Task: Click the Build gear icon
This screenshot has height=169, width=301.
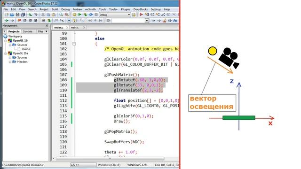Action: pos(74,15)
